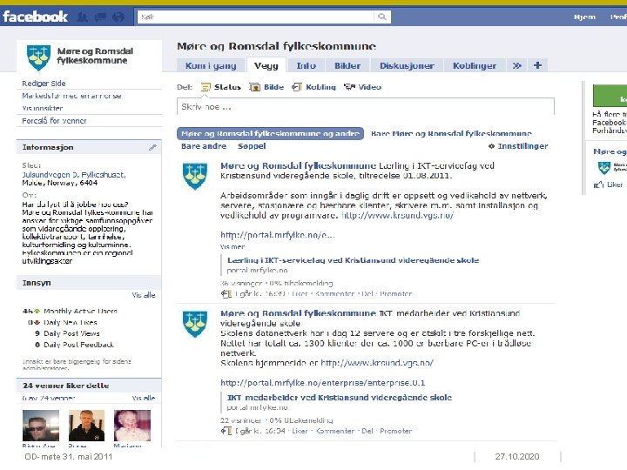This screenshot has width=627, height=470.
Task: Open the messages icon in header
Action: (100, 17)
